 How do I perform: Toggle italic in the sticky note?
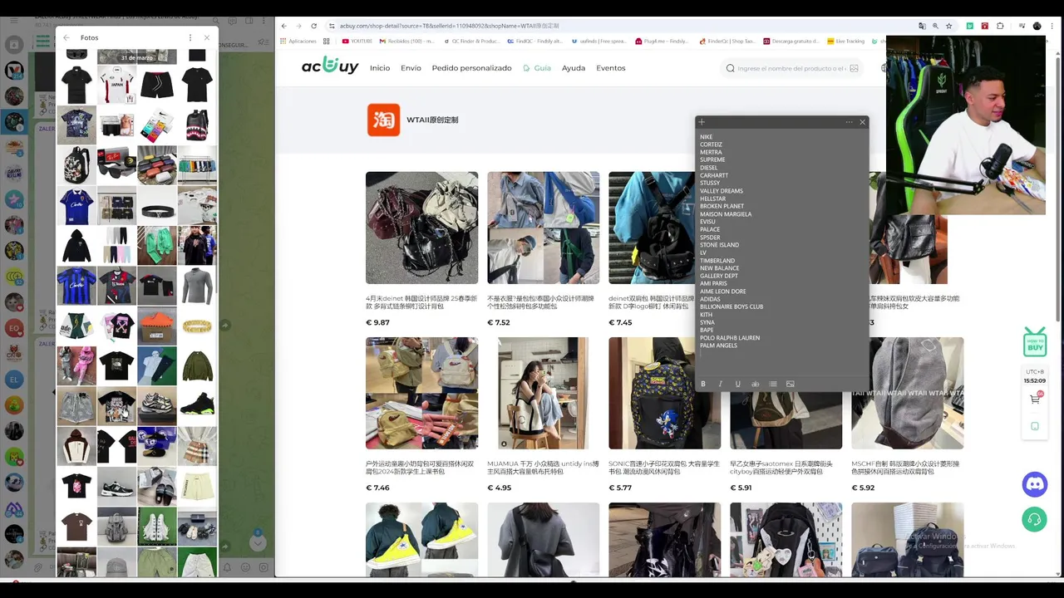coord(720,384)
